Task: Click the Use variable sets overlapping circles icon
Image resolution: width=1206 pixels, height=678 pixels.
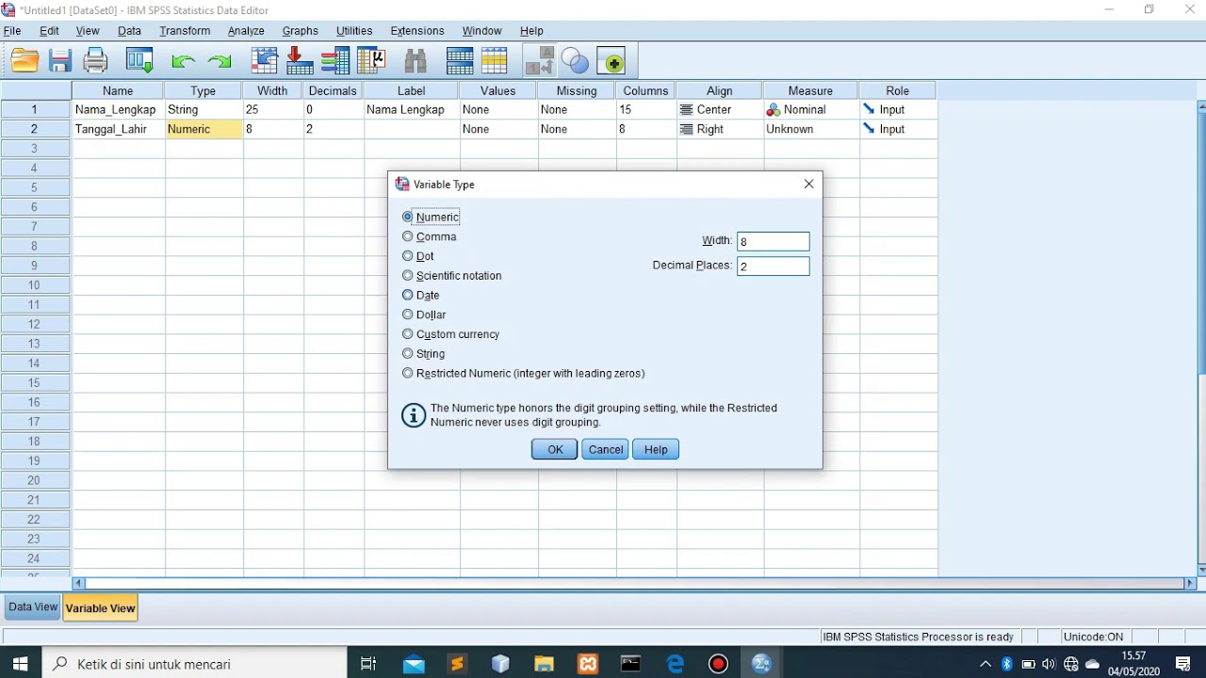Action: tap(575, 61)
